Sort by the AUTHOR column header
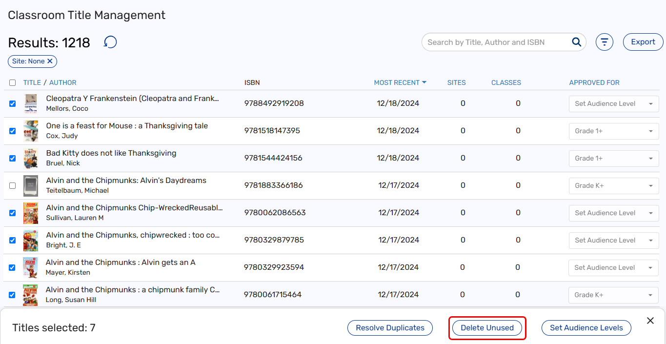Image resolution: width=666 pixels, height=344 pixels. [x=63, y=82]
